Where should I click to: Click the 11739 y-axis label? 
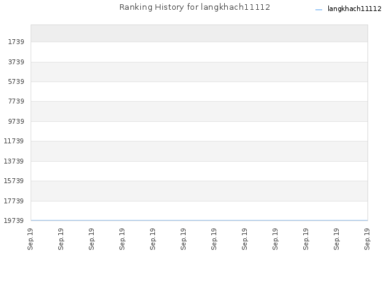pyautogui.click(x=14, y=141)
